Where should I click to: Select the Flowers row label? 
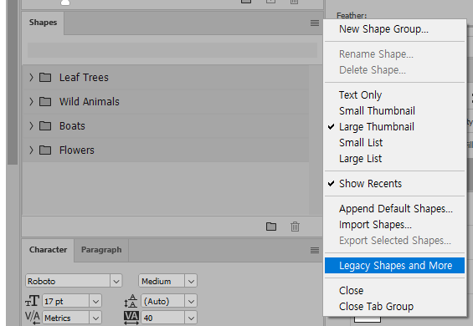click(77, 150)
